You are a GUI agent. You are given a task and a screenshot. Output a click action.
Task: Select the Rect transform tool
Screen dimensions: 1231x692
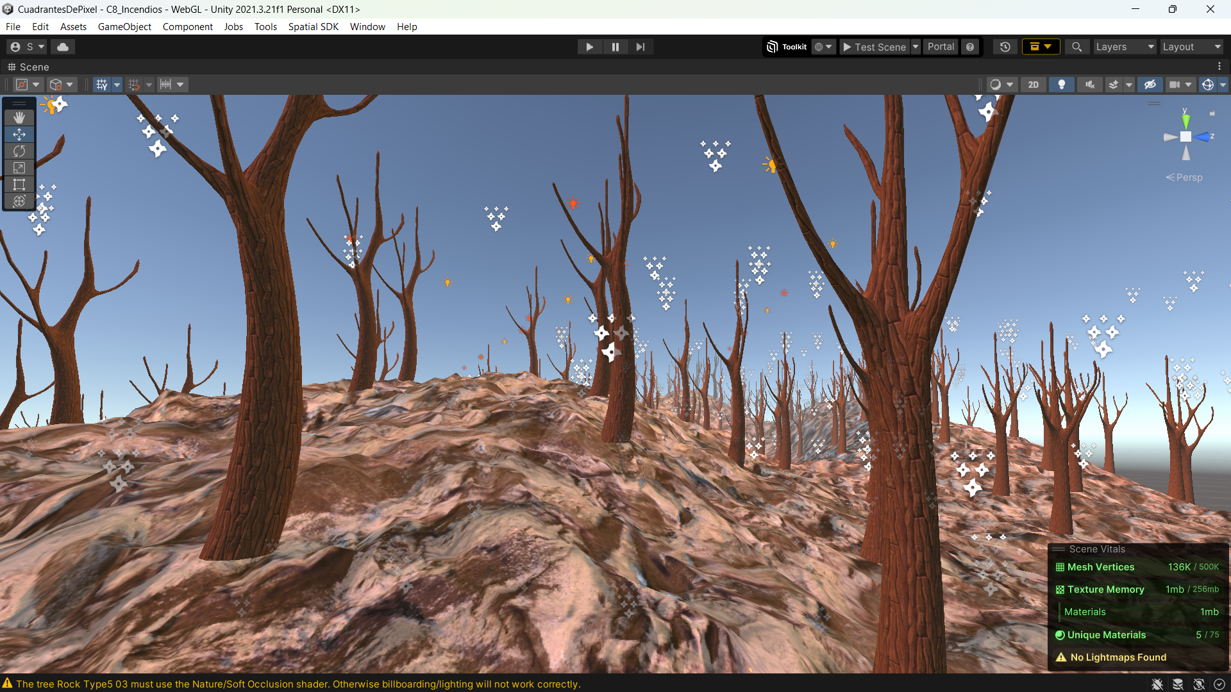19,185
